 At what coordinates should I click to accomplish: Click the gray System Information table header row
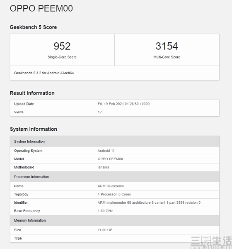pyautogui.click(x=115, y=142)
